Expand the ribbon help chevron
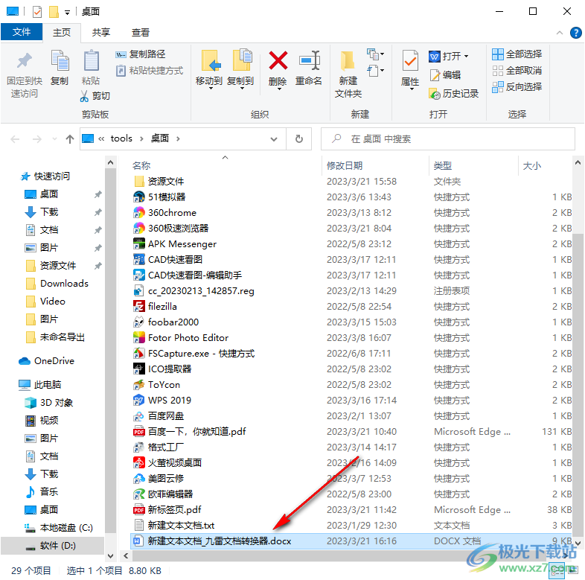585x580 pixels. click(x=560, y=33)
